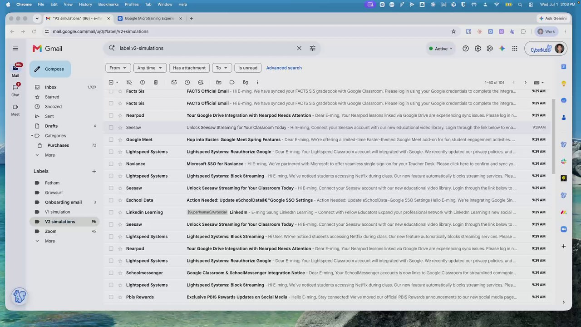Screen dimensions: 581x327
Task: Open Google Calendar side panel icon
Action: click(564, 66)
